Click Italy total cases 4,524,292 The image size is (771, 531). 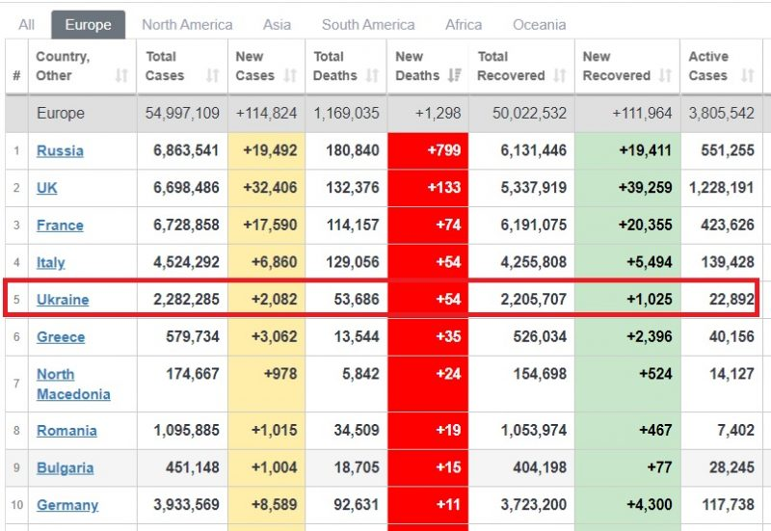[x=186, y=262]
